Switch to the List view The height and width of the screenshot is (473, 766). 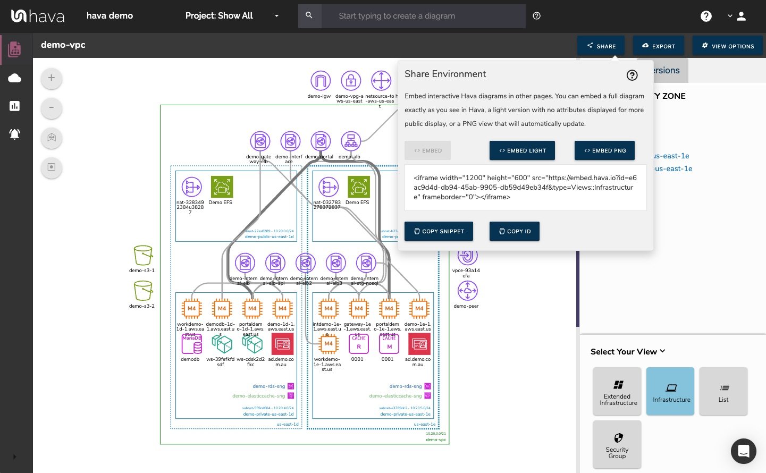[723, 391]
